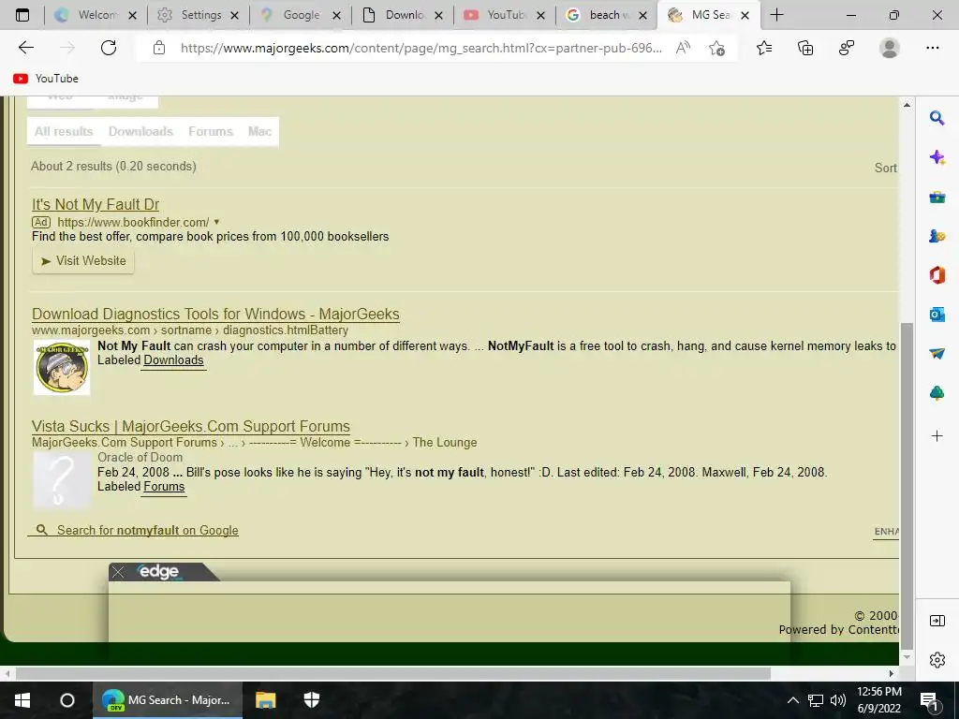This screenshot has height=719, width=959.
Task: Open sidebar settings gear
Action: click(x=937, y=660)
